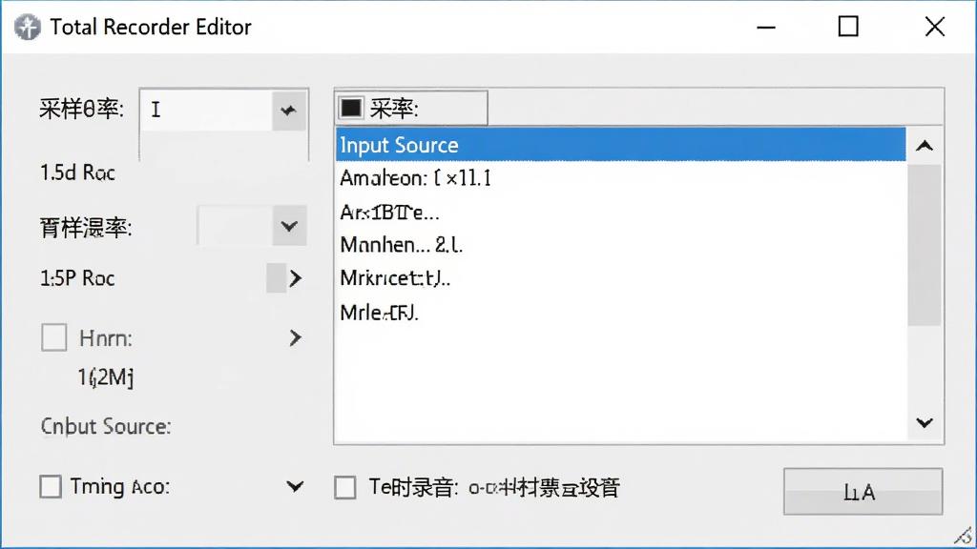Expand the 1:5P Roc arrow

295,278
